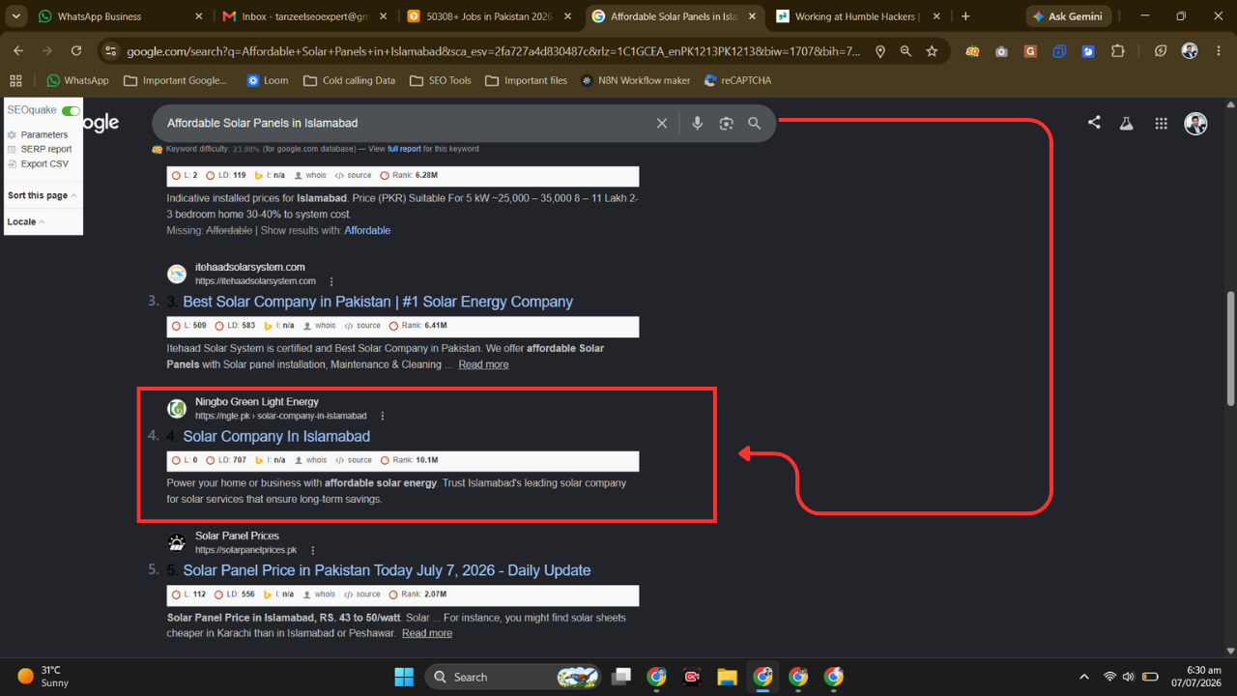1237x696 pixels.
Task: Expand the Locale option in SEOquake
Action: tap(25, 221)
